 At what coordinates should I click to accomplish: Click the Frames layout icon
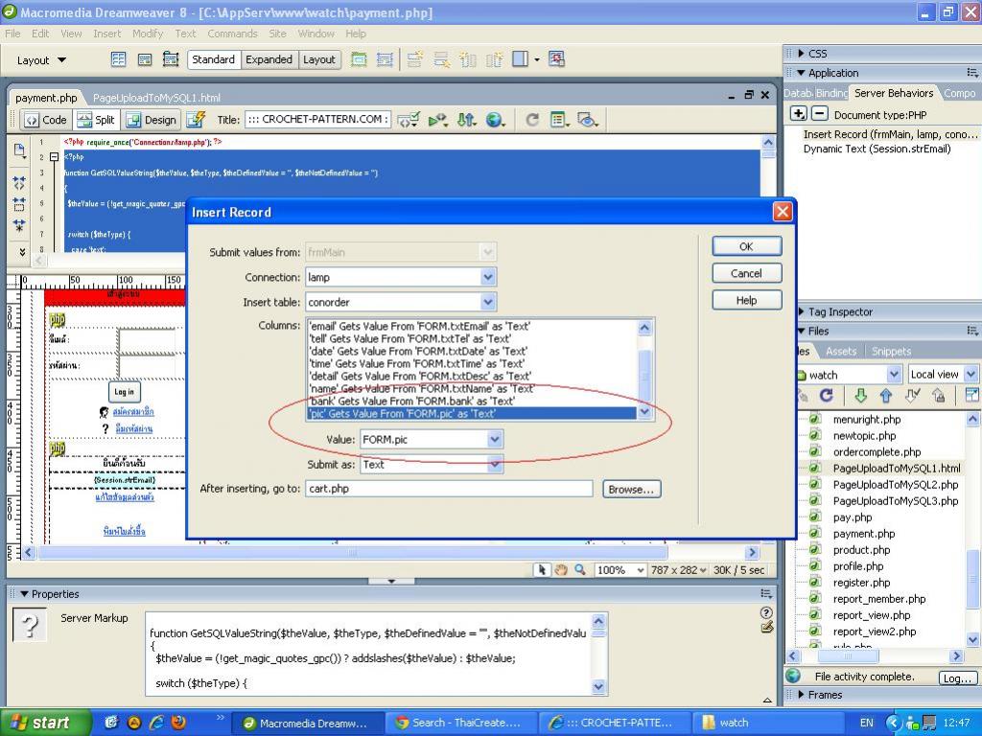pos(520,59)
